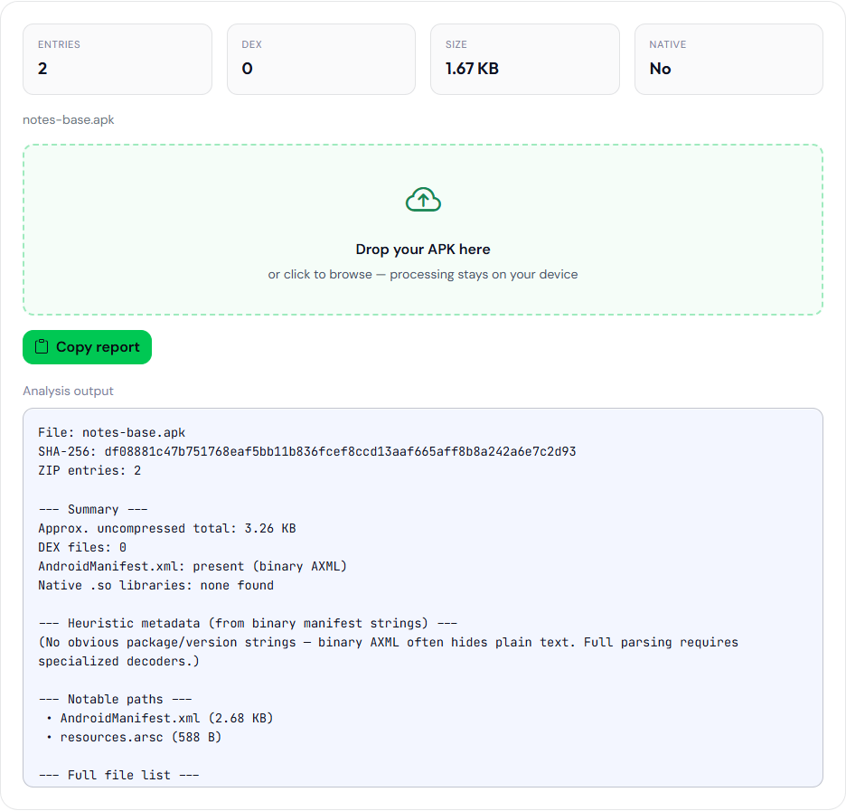
Task: Click the '--- Summary ---' heading line
Action: point(93,509)
